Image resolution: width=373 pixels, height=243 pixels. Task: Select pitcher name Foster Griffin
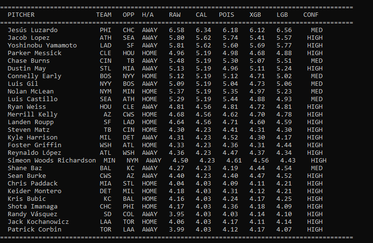35,145
